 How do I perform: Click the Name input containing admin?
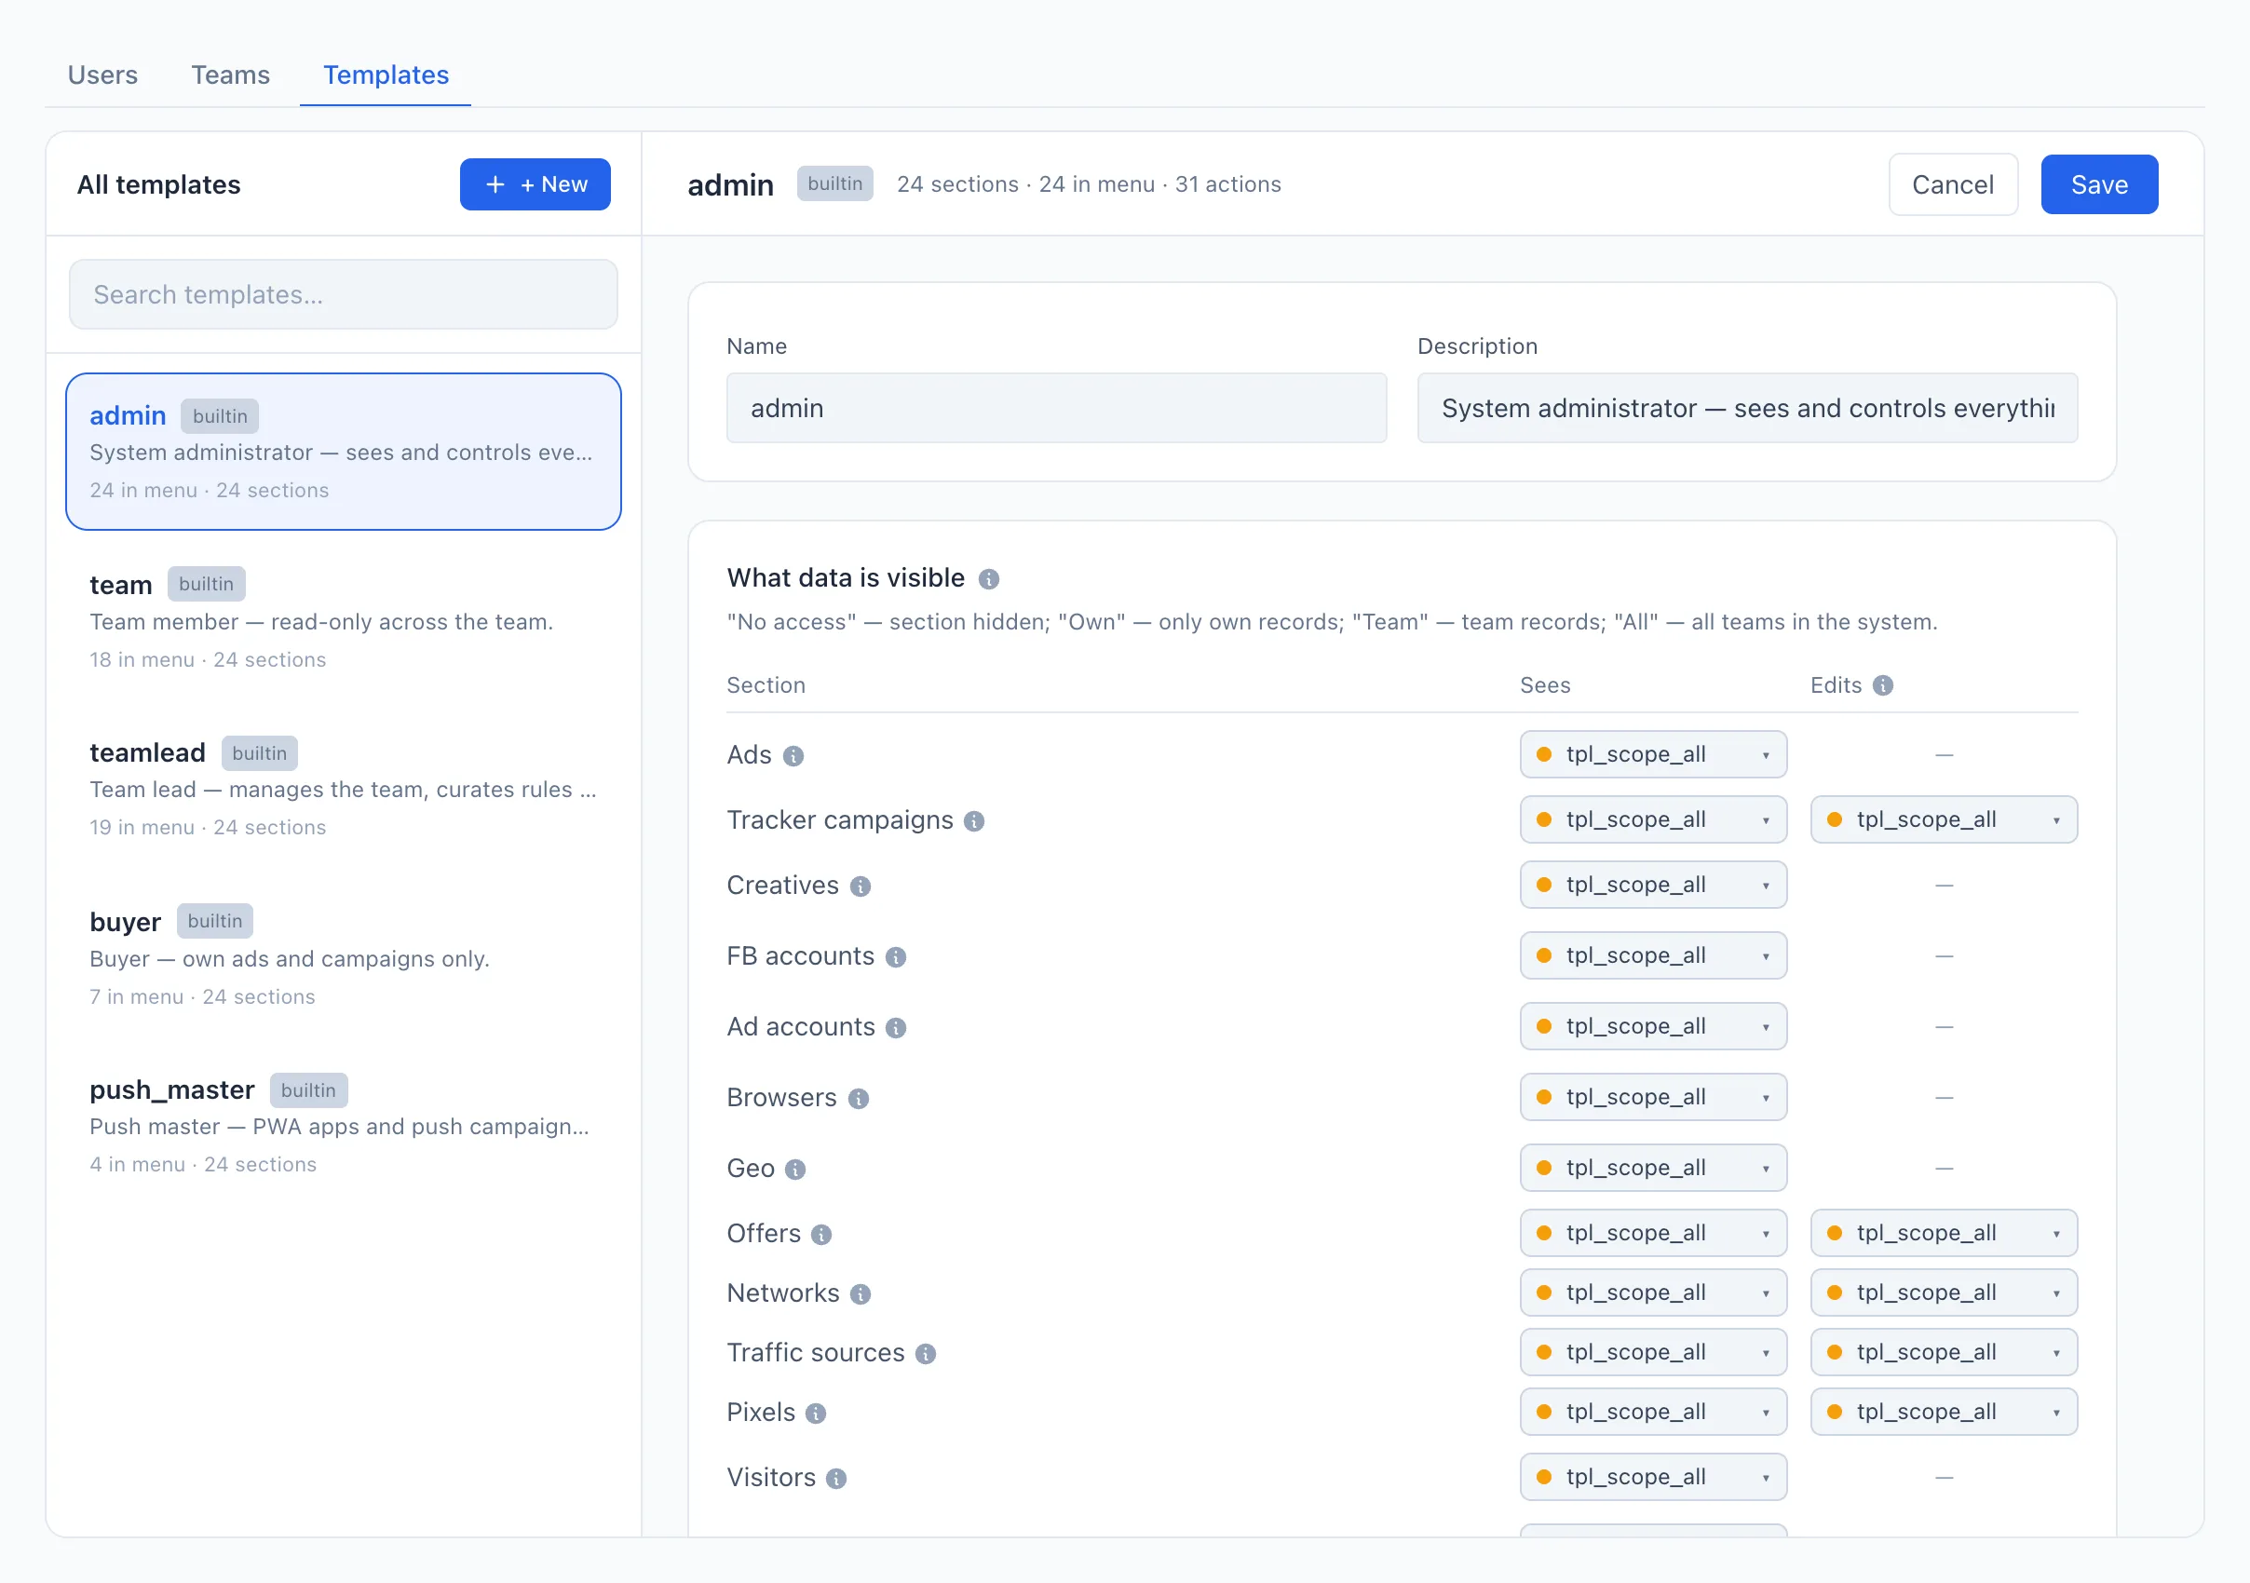(1056, 408)
